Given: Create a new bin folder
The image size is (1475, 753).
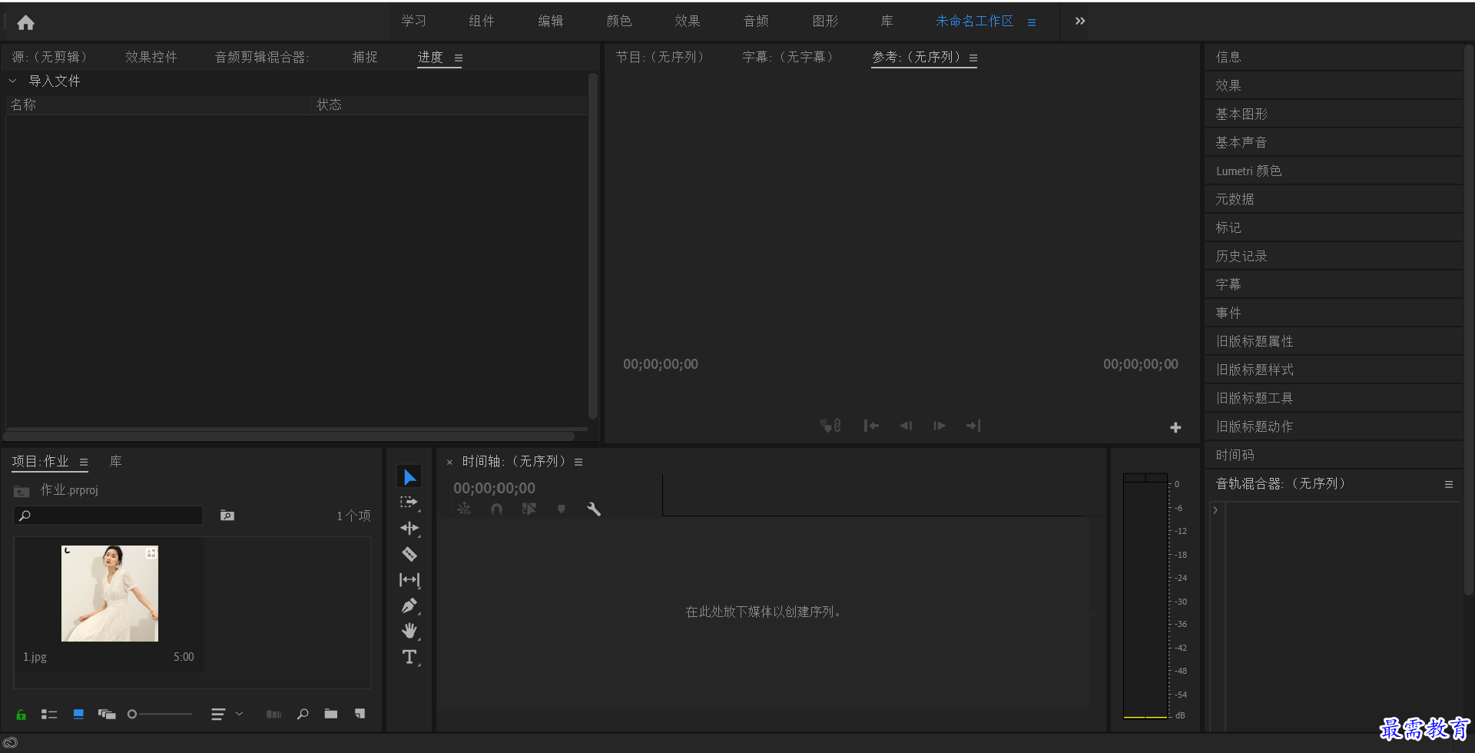Looking at the screenshot, I should (331, 714).
